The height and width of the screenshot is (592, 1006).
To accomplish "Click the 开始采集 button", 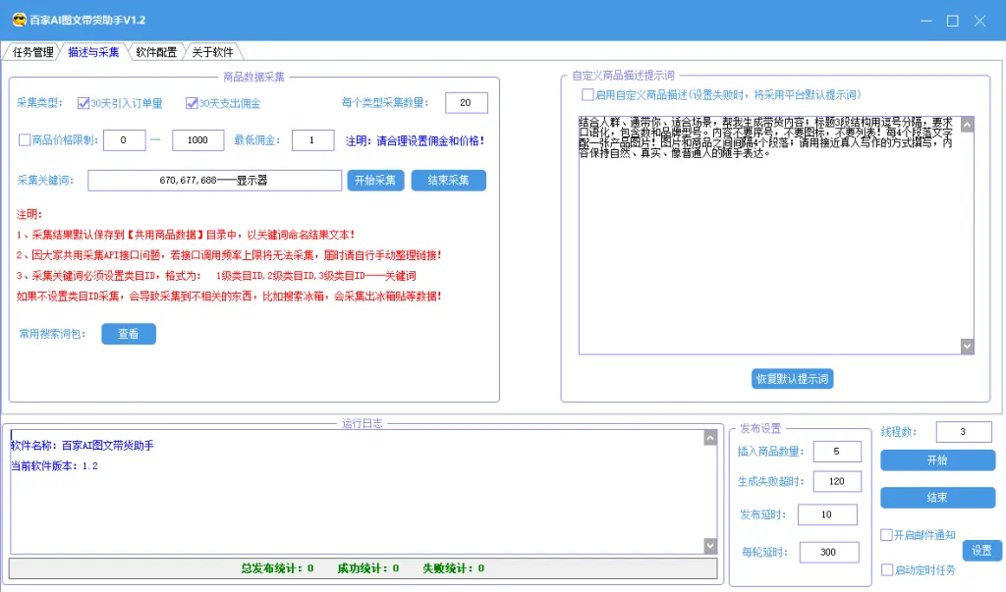I will point(375,181).
